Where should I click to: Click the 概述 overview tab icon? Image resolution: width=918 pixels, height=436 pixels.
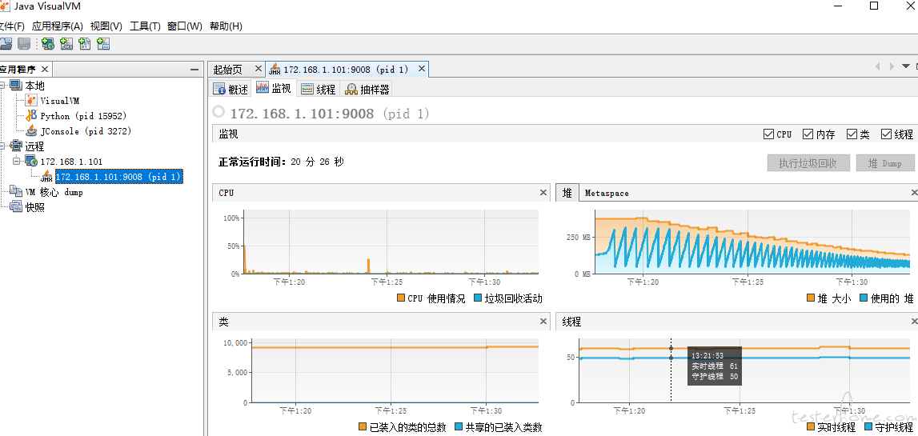[219, 89]
